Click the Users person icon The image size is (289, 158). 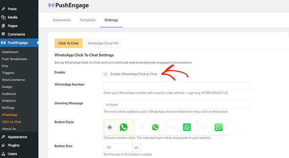tap(3, 154)
